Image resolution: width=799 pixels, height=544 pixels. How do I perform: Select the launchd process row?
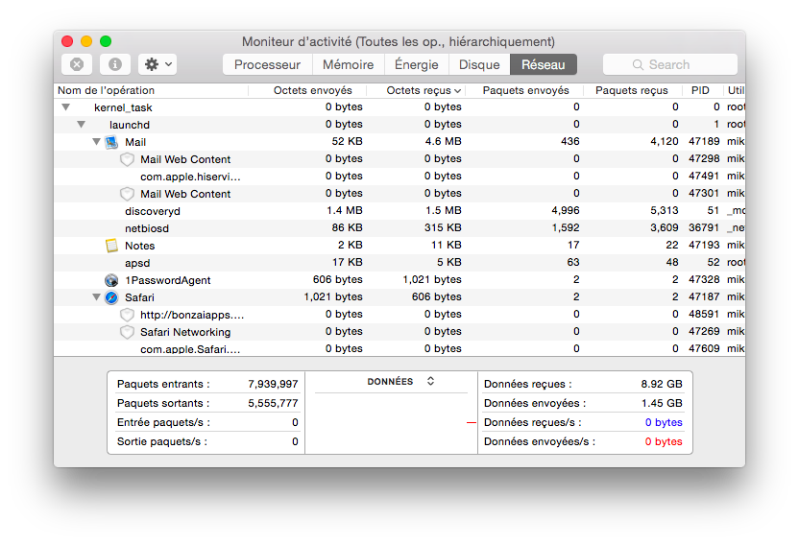pos(399,125)
